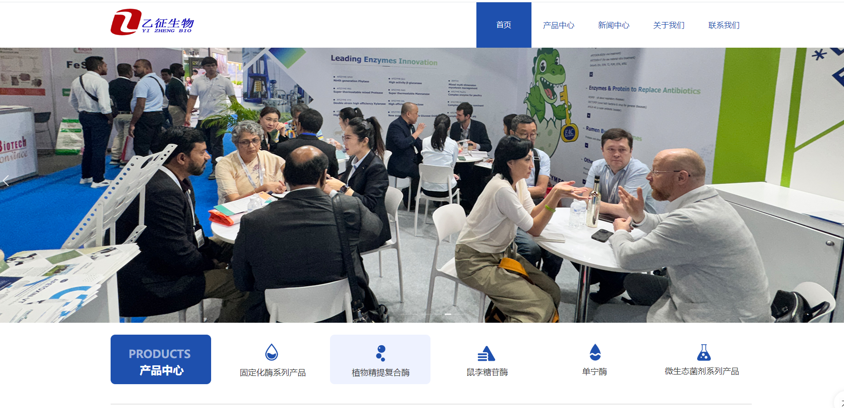The width and height of the screenshot is (844, 408).
Task: Click the bubbles icon above 植物精提复合酶
Action: pyautogui.click(x=380, y=353)
